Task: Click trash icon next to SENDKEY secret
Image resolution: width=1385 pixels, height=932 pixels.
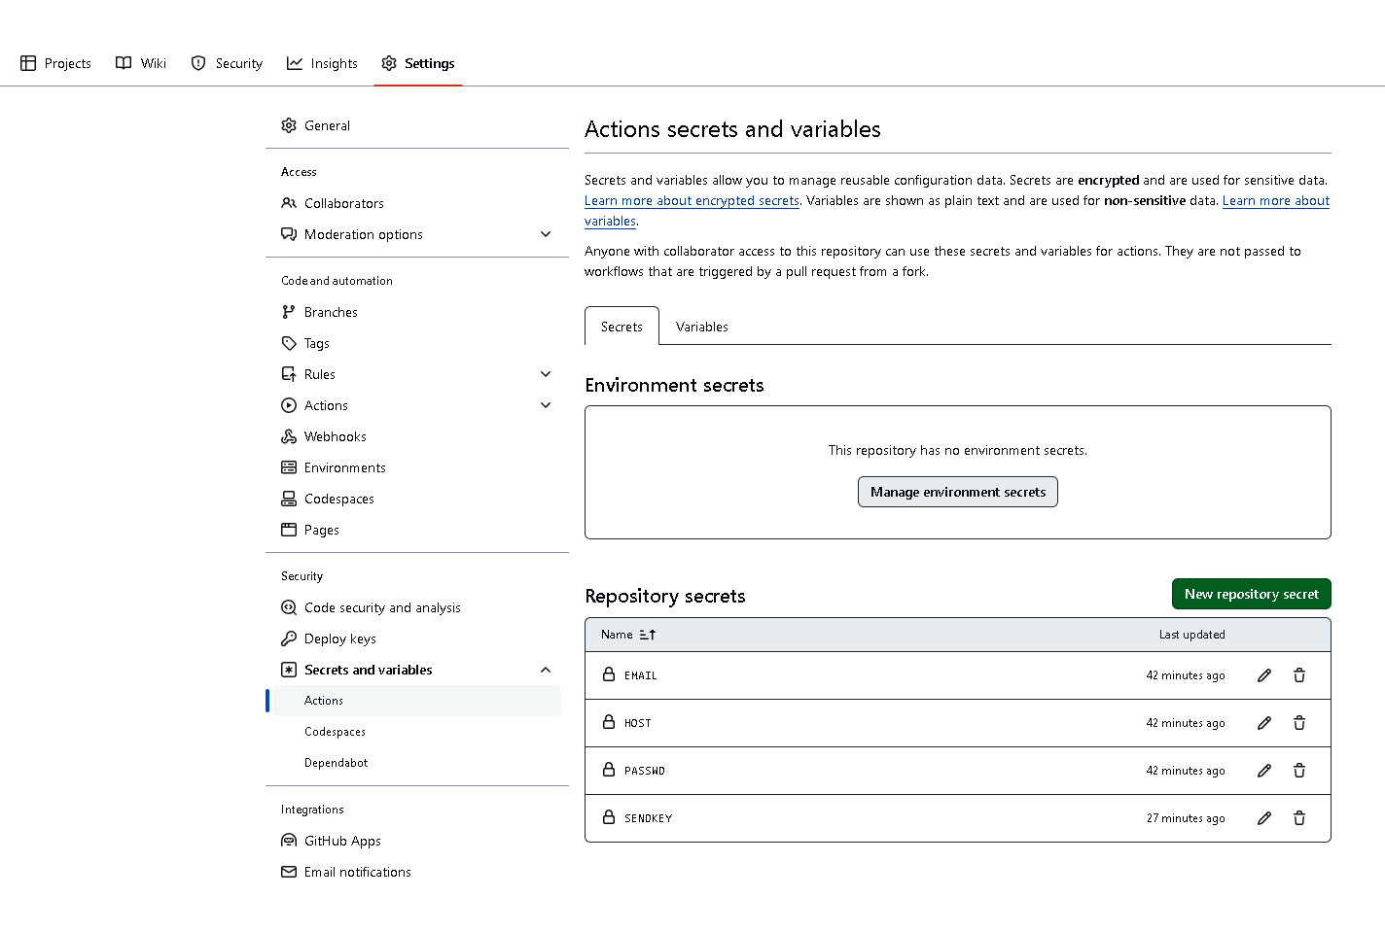Action: [x=1299, y=818]
